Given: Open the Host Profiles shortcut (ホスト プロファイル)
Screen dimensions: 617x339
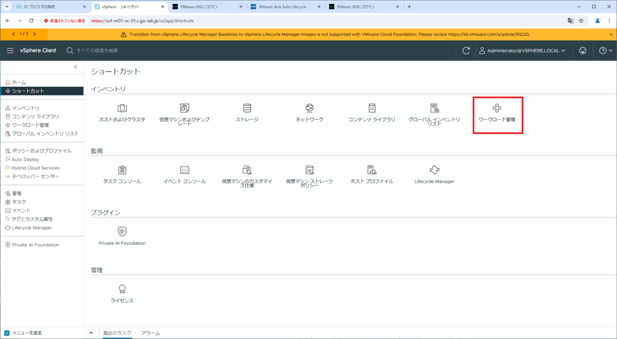Looking at the screenshot, I should click(x=372, y=175).
